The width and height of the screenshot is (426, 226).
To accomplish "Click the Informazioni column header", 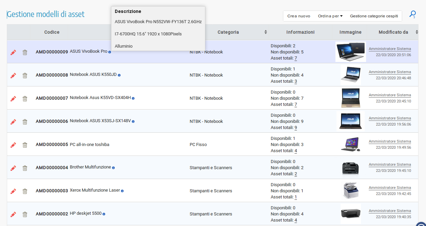I will (x=300, y=32).
